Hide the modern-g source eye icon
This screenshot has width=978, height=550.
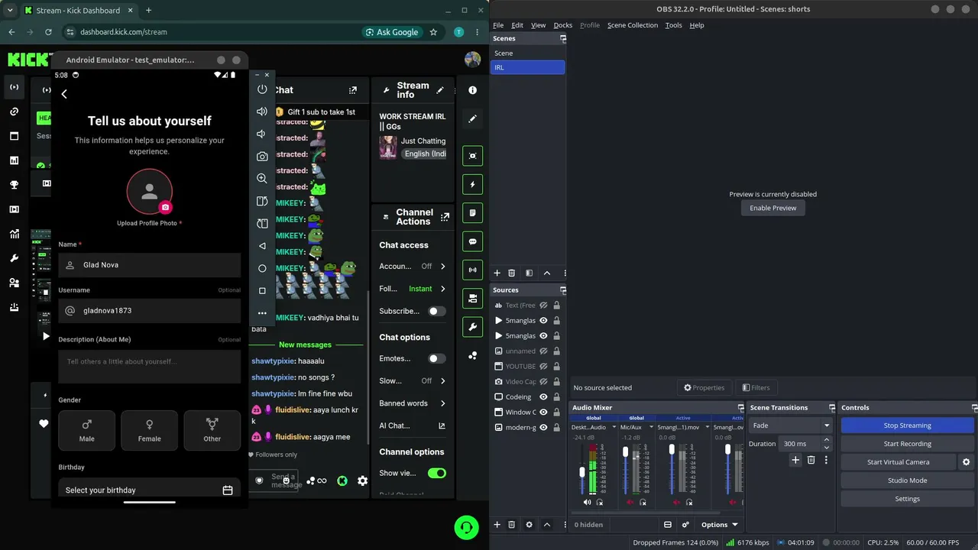543,428
